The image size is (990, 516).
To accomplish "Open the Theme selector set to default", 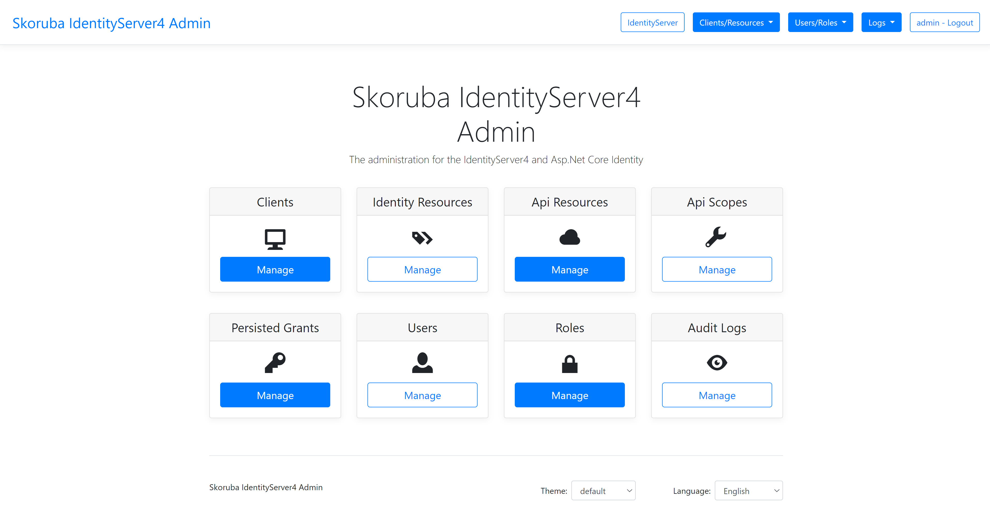I will click(x=603, y=491).
